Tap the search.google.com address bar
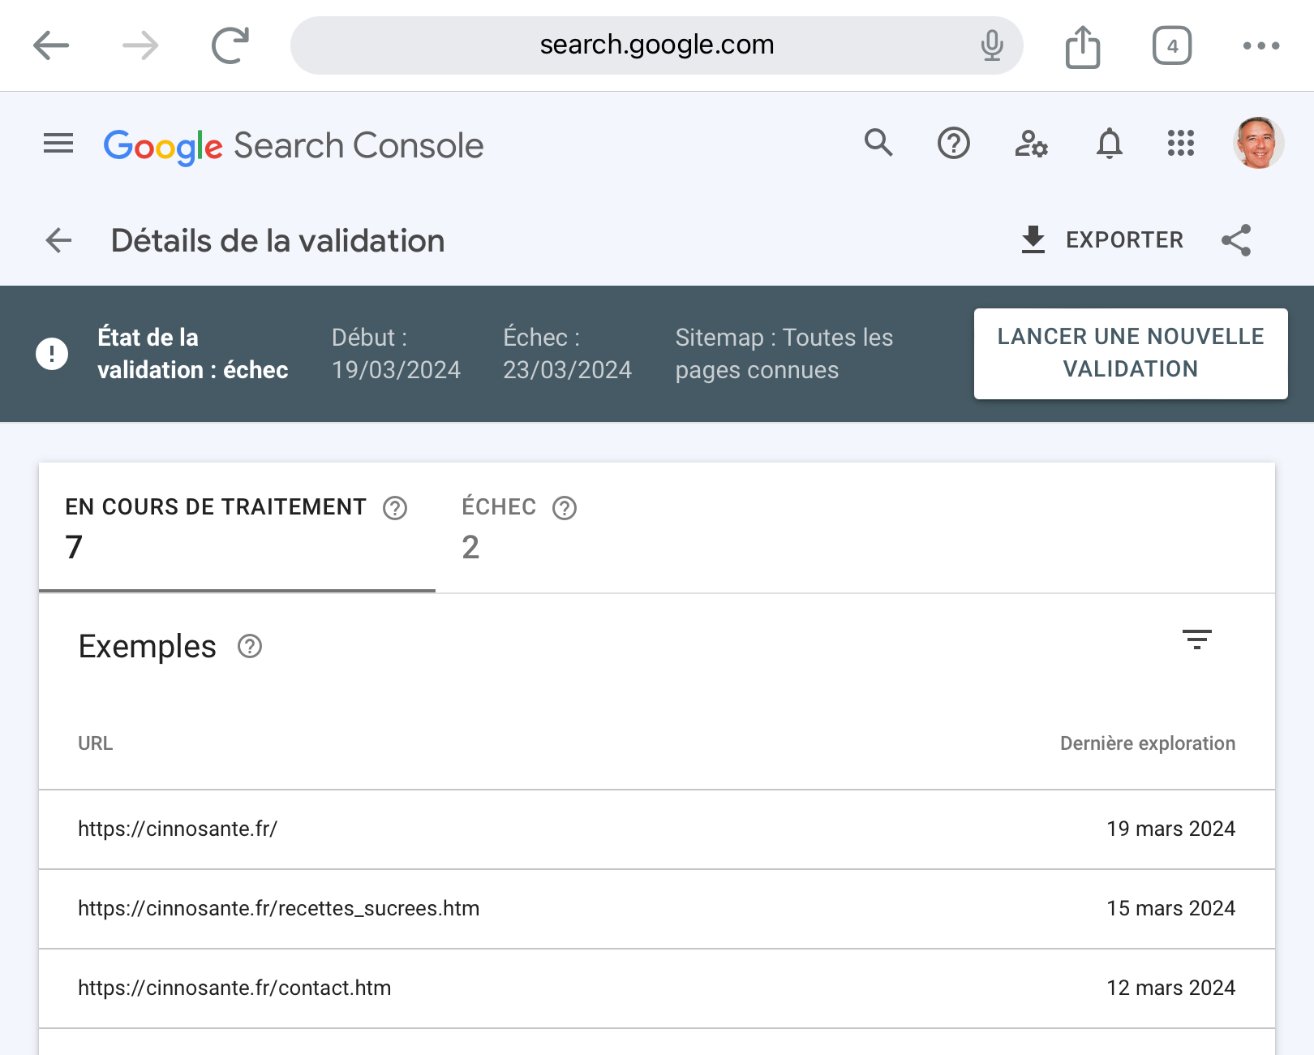Image resolution: width=1314 pixels, height=1055 pixels. pos(655,45)
